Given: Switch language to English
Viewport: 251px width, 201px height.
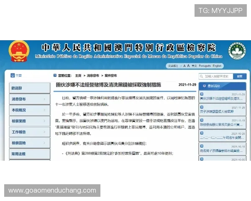Looking at the screenshot, I should coord(217,66).
